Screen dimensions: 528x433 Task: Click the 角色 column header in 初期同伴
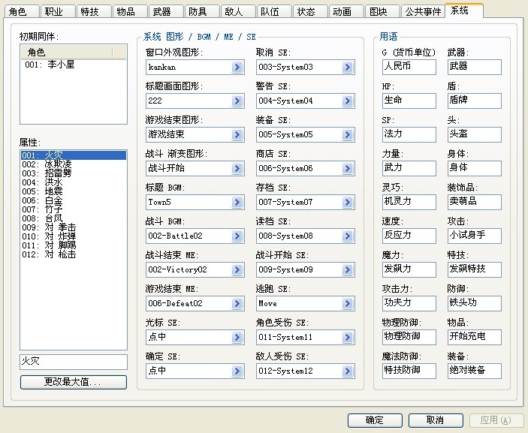pyautogui.click(x=66, y=52)
